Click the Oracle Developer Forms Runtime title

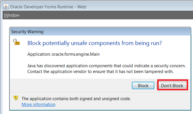[x=48, y=7]
